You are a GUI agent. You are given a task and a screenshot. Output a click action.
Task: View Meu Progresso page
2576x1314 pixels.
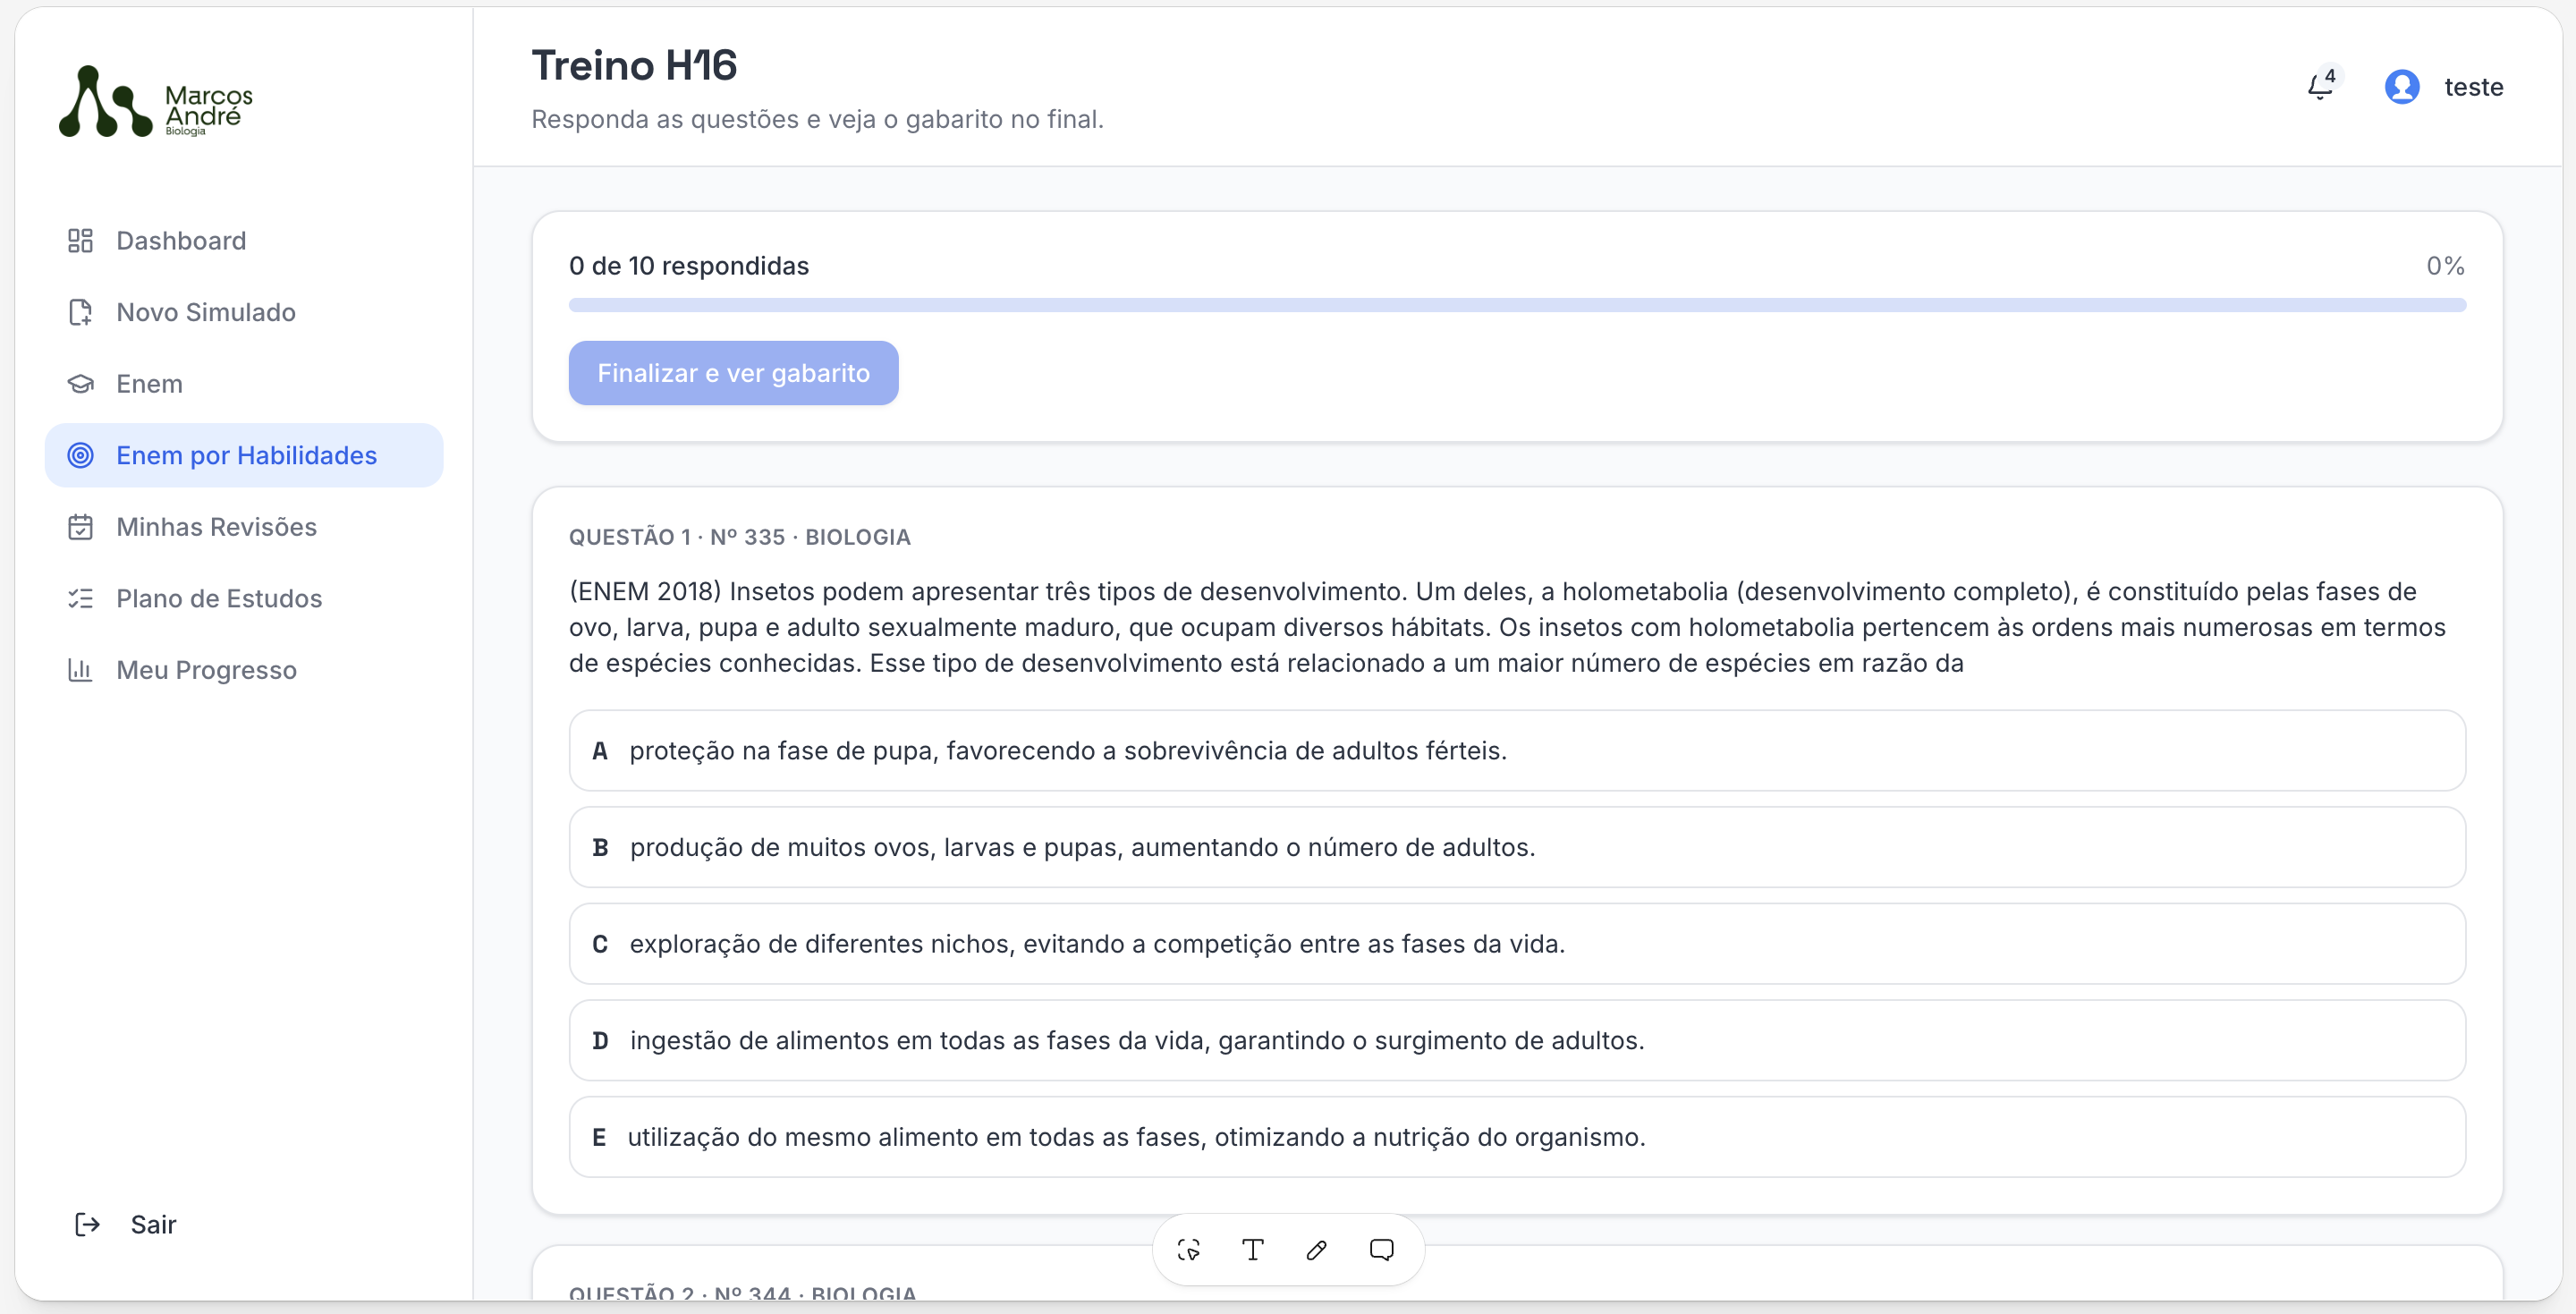click(x=244, y=670)
